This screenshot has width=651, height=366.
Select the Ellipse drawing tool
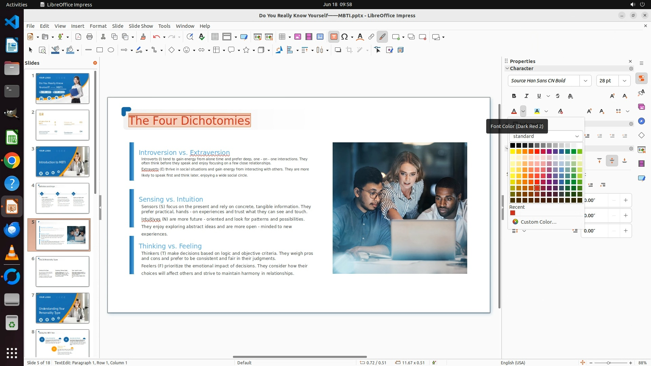pos(111,50)
